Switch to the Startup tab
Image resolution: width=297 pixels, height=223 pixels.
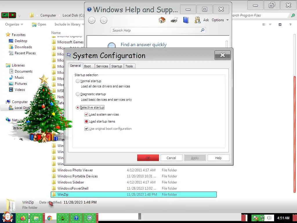(117, 66)
